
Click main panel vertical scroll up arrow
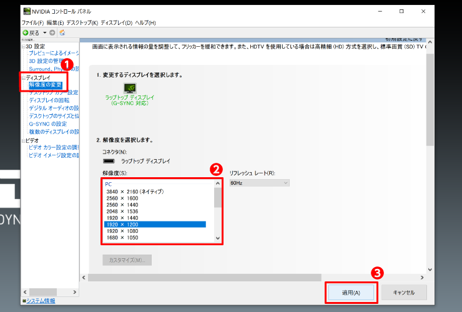click(x=430, y=42)
